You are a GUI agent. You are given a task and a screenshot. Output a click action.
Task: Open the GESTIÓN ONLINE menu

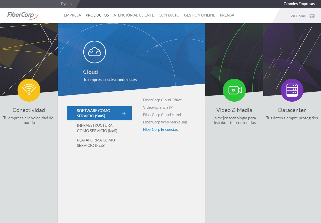tap(200, 15)
